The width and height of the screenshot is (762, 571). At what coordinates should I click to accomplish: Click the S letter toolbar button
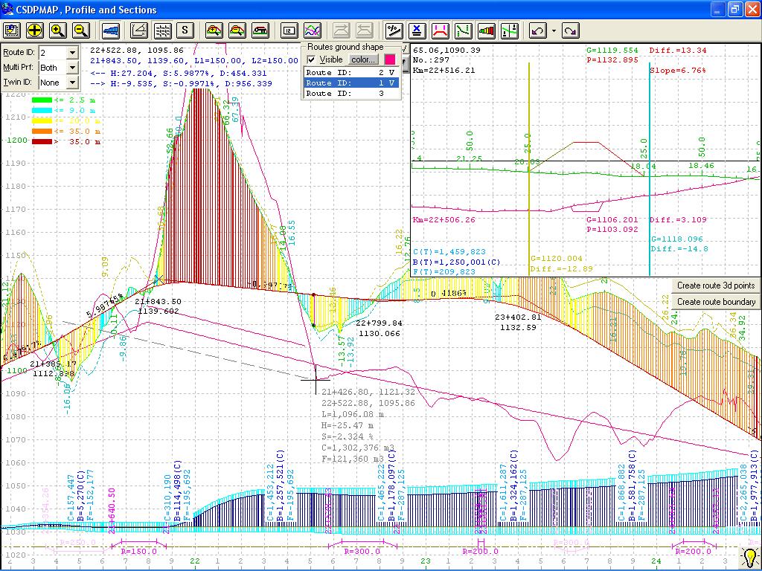coord(185,30)
